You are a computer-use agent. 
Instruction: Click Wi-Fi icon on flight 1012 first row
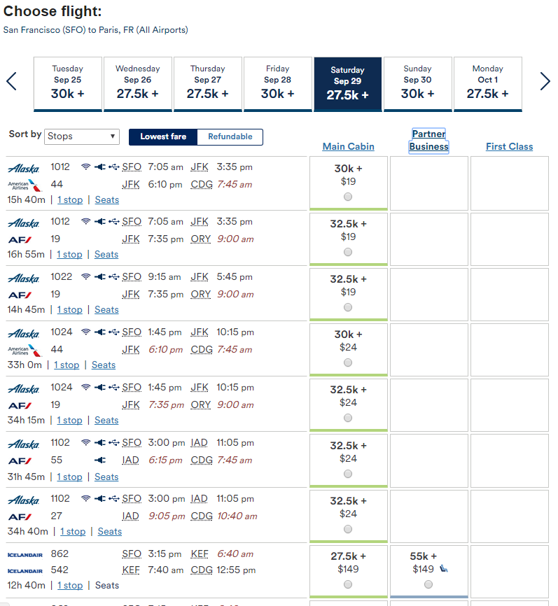pos(86,167)
